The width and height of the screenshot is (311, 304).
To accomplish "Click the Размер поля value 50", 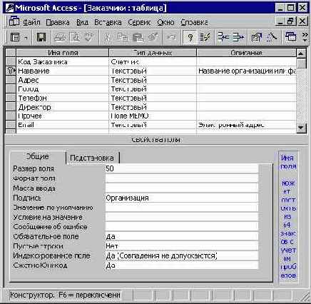I will click(x=182, y=168).
